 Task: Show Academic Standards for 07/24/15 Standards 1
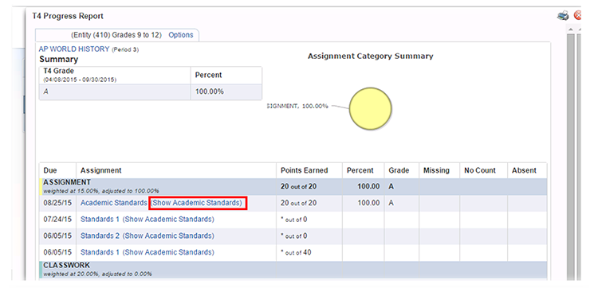[168, 220]
